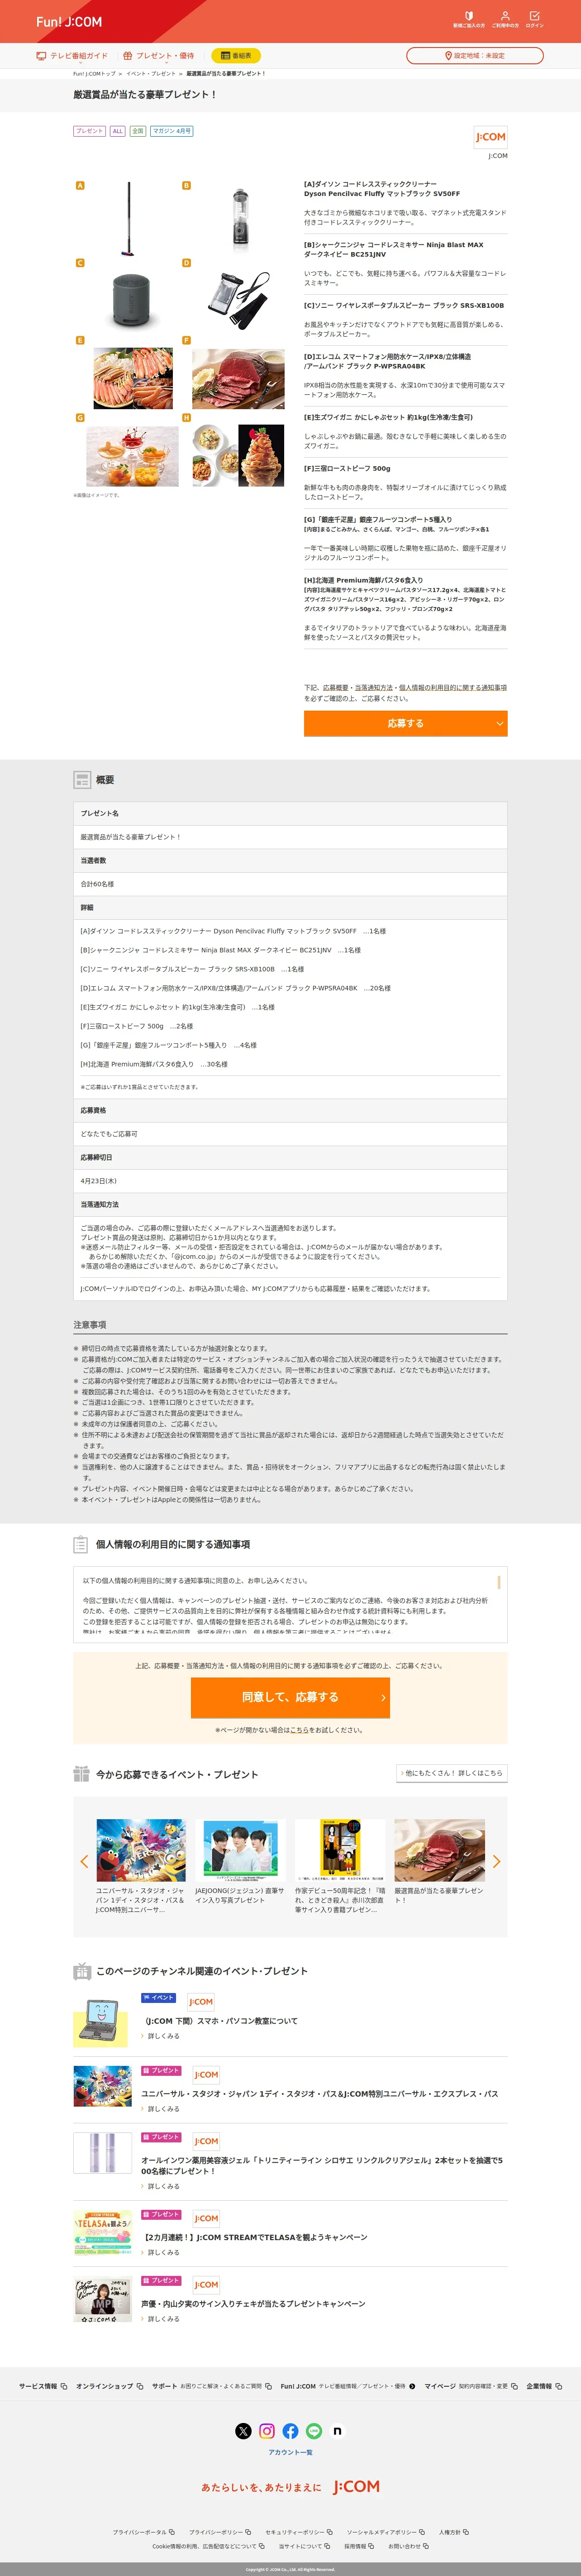Screen dimensions: 581x2576
Task: Open the 厳選賞品が当たる豪華プレゼント carousel card
Action: click(x=439, y=1862)
